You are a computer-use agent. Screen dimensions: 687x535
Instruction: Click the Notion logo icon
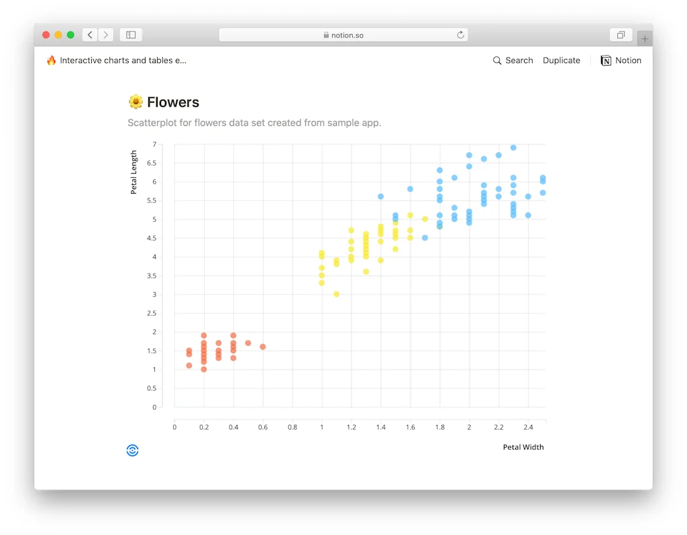[x=606, y=60]
